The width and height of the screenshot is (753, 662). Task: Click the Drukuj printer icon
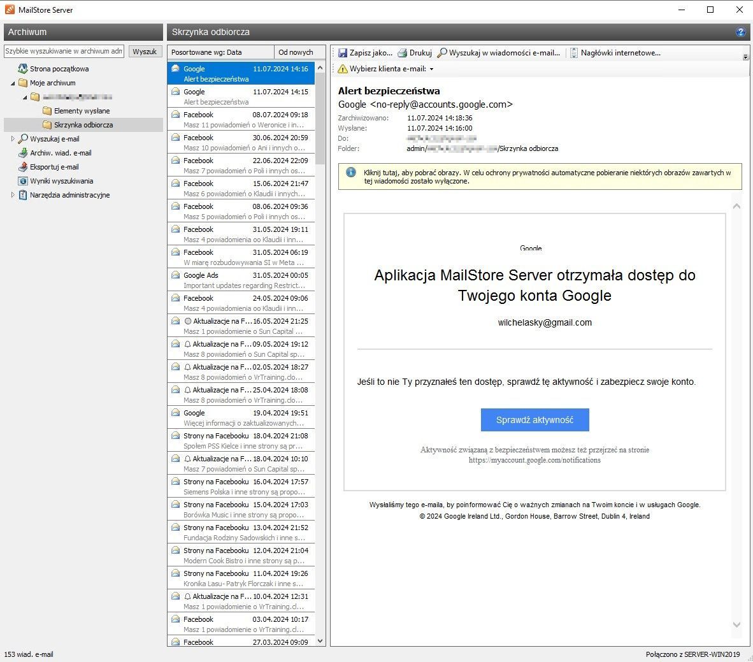pyautogui.click(x=403, y=53)
